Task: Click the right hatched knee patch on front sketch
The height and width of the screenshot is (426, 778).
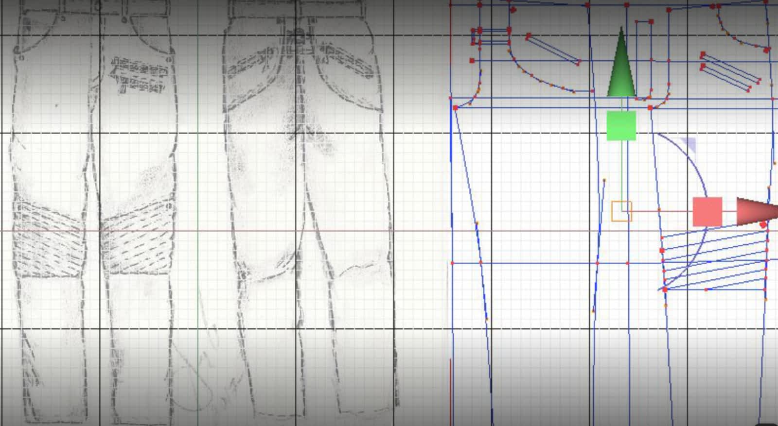Action: click(x=139, y=238)
